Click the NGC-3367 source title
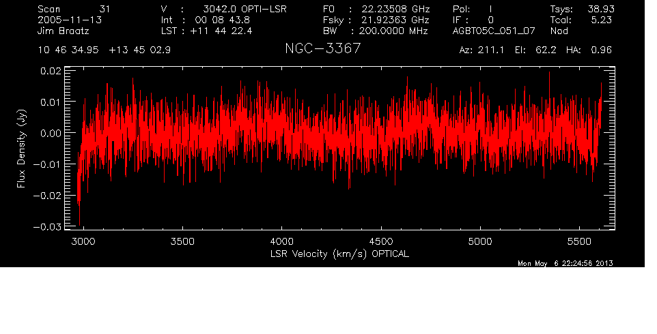The height and width of the screenshot is (334, 657). (x=322, y=48)
